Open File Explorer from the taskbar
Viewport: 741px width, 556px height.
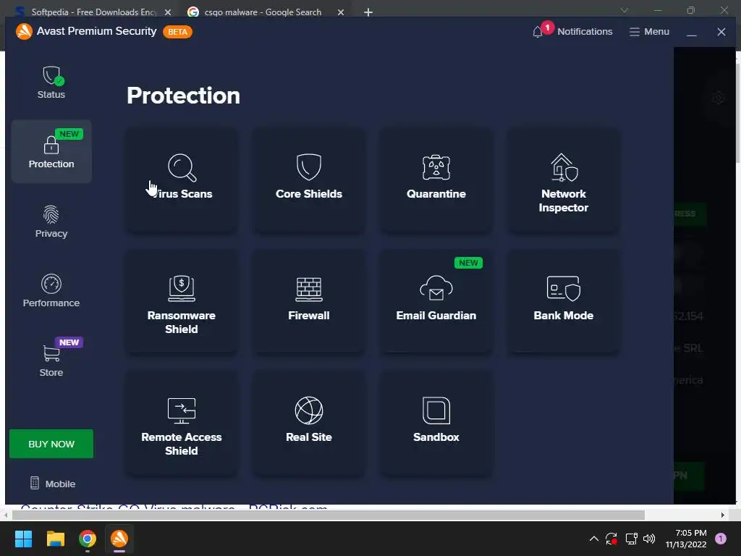(x=55, y=539)
